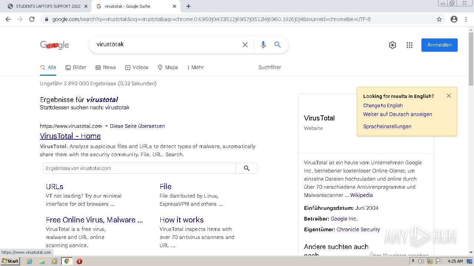The height and width of the screenshot is (266, 474).
Task: Show hidden system tray icons
Action: (413, 261)
